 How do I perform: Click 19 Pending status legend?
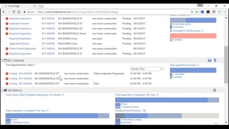coord(178,27)
